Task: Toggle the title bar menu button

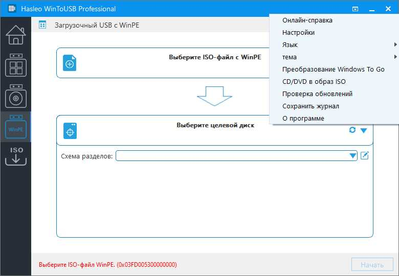Action: (x=355, y=9)
